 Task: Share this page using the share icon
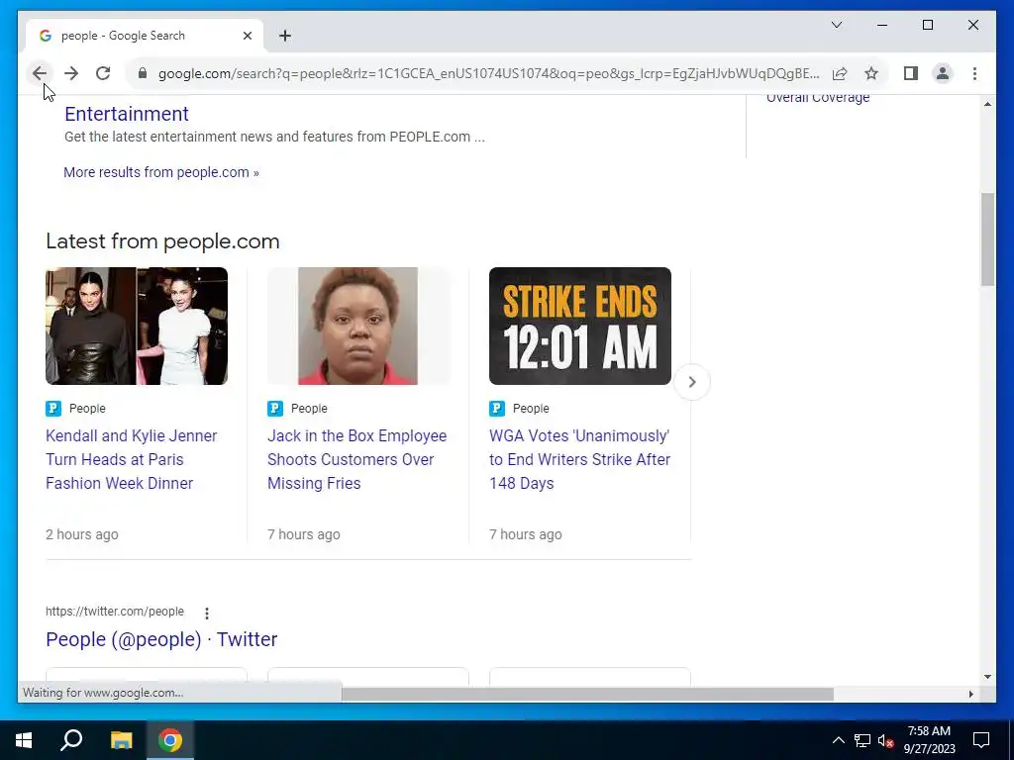pyautogui.click(x=840, y=73)
